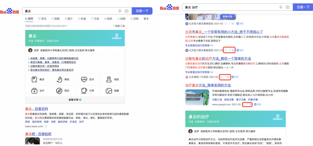The image size is (313, 146).
Task: Open 更多 search categories
Action: point(146,19)
